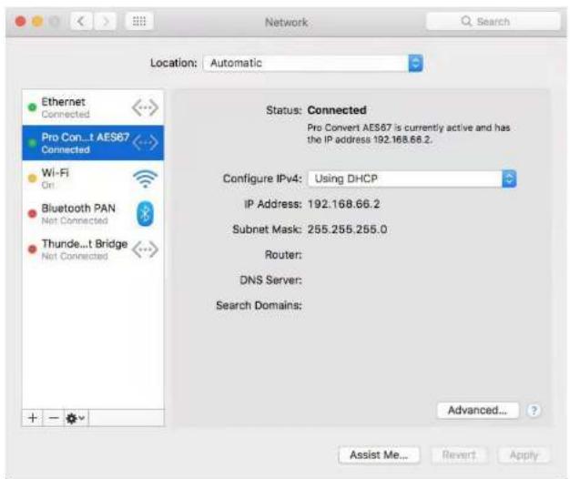Click the red dot beside Thunde...t Bridge

pyautogui.click(x=33, y=250)
